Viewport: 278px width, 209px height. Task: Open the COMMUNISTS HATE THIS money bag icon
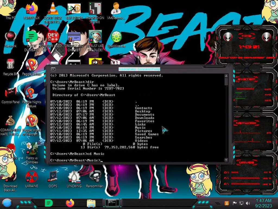tap(11, 125)
